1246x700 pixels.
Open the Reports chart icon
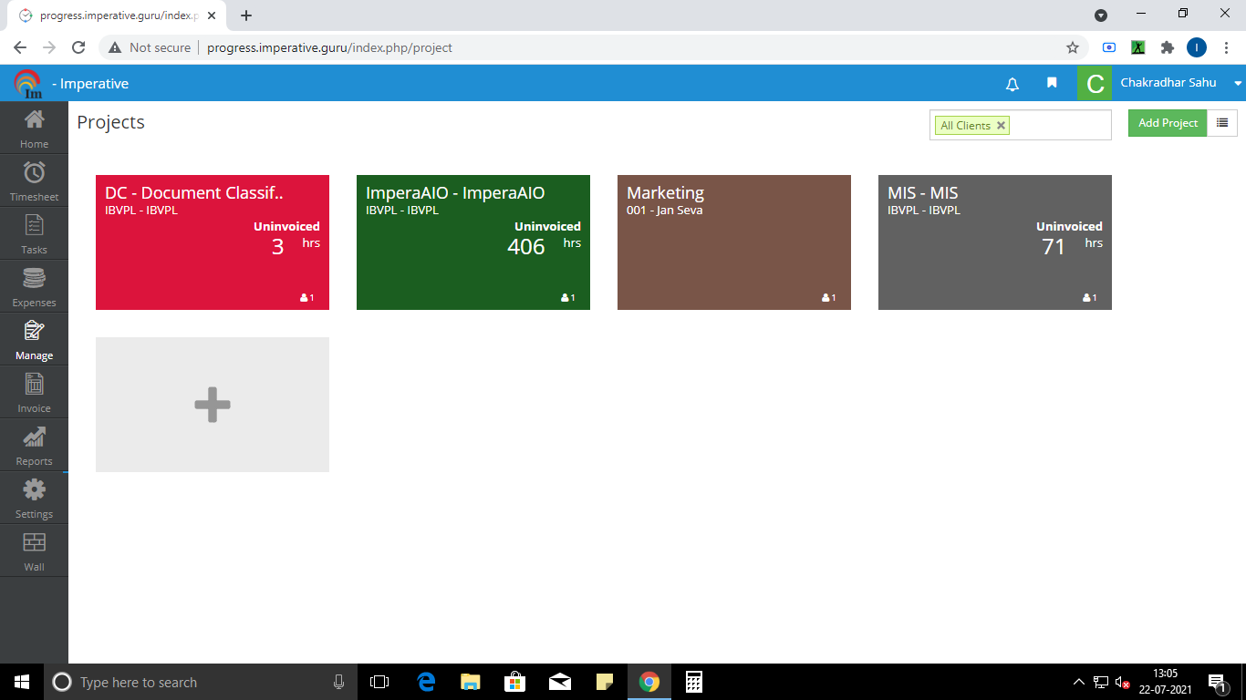(34, 437)
